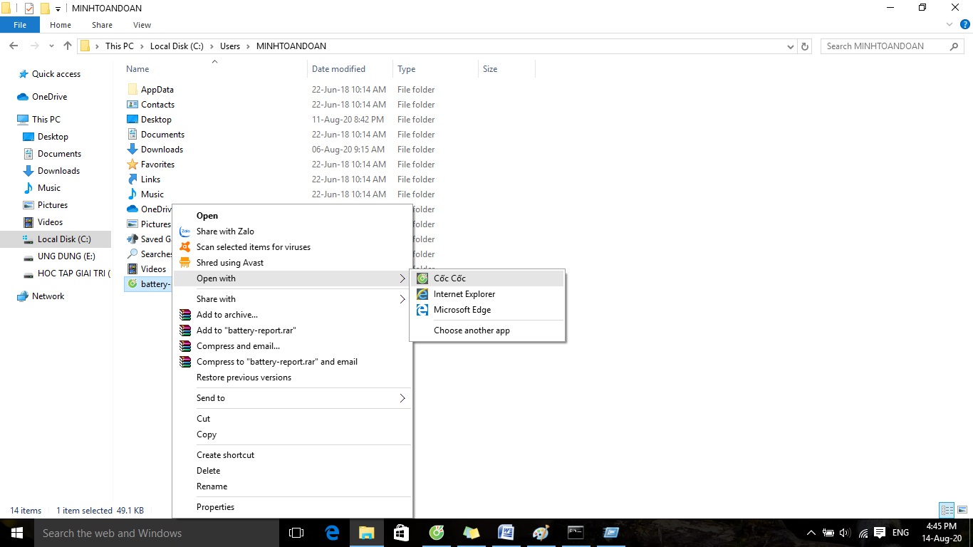The height and width of the screenshot is (547, 973).
Task: Open Downloads in the navigation pane
Action: click(58, 171)
